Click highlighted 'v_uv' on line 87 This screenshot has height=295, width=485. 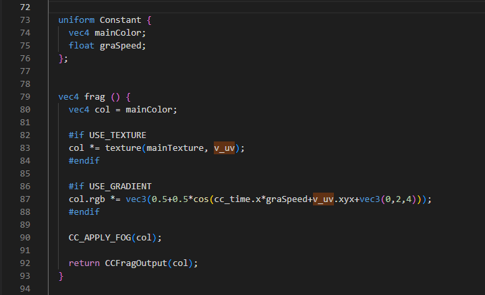(323, 199)
